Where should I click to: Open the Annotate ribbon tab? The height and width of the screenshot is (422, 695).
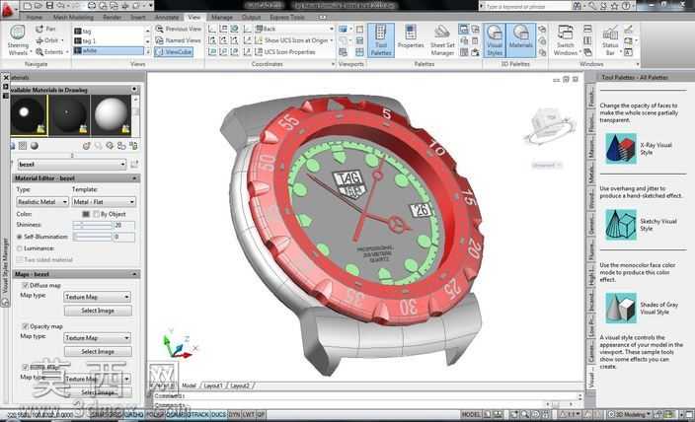click(167, 18)
